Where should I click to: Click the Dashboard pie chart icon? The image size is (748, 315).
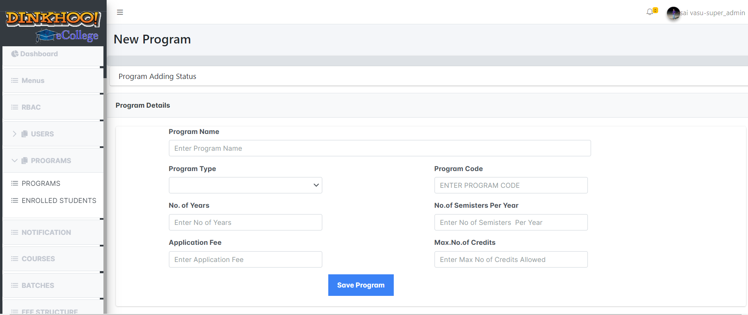click(x=15, y=54)
